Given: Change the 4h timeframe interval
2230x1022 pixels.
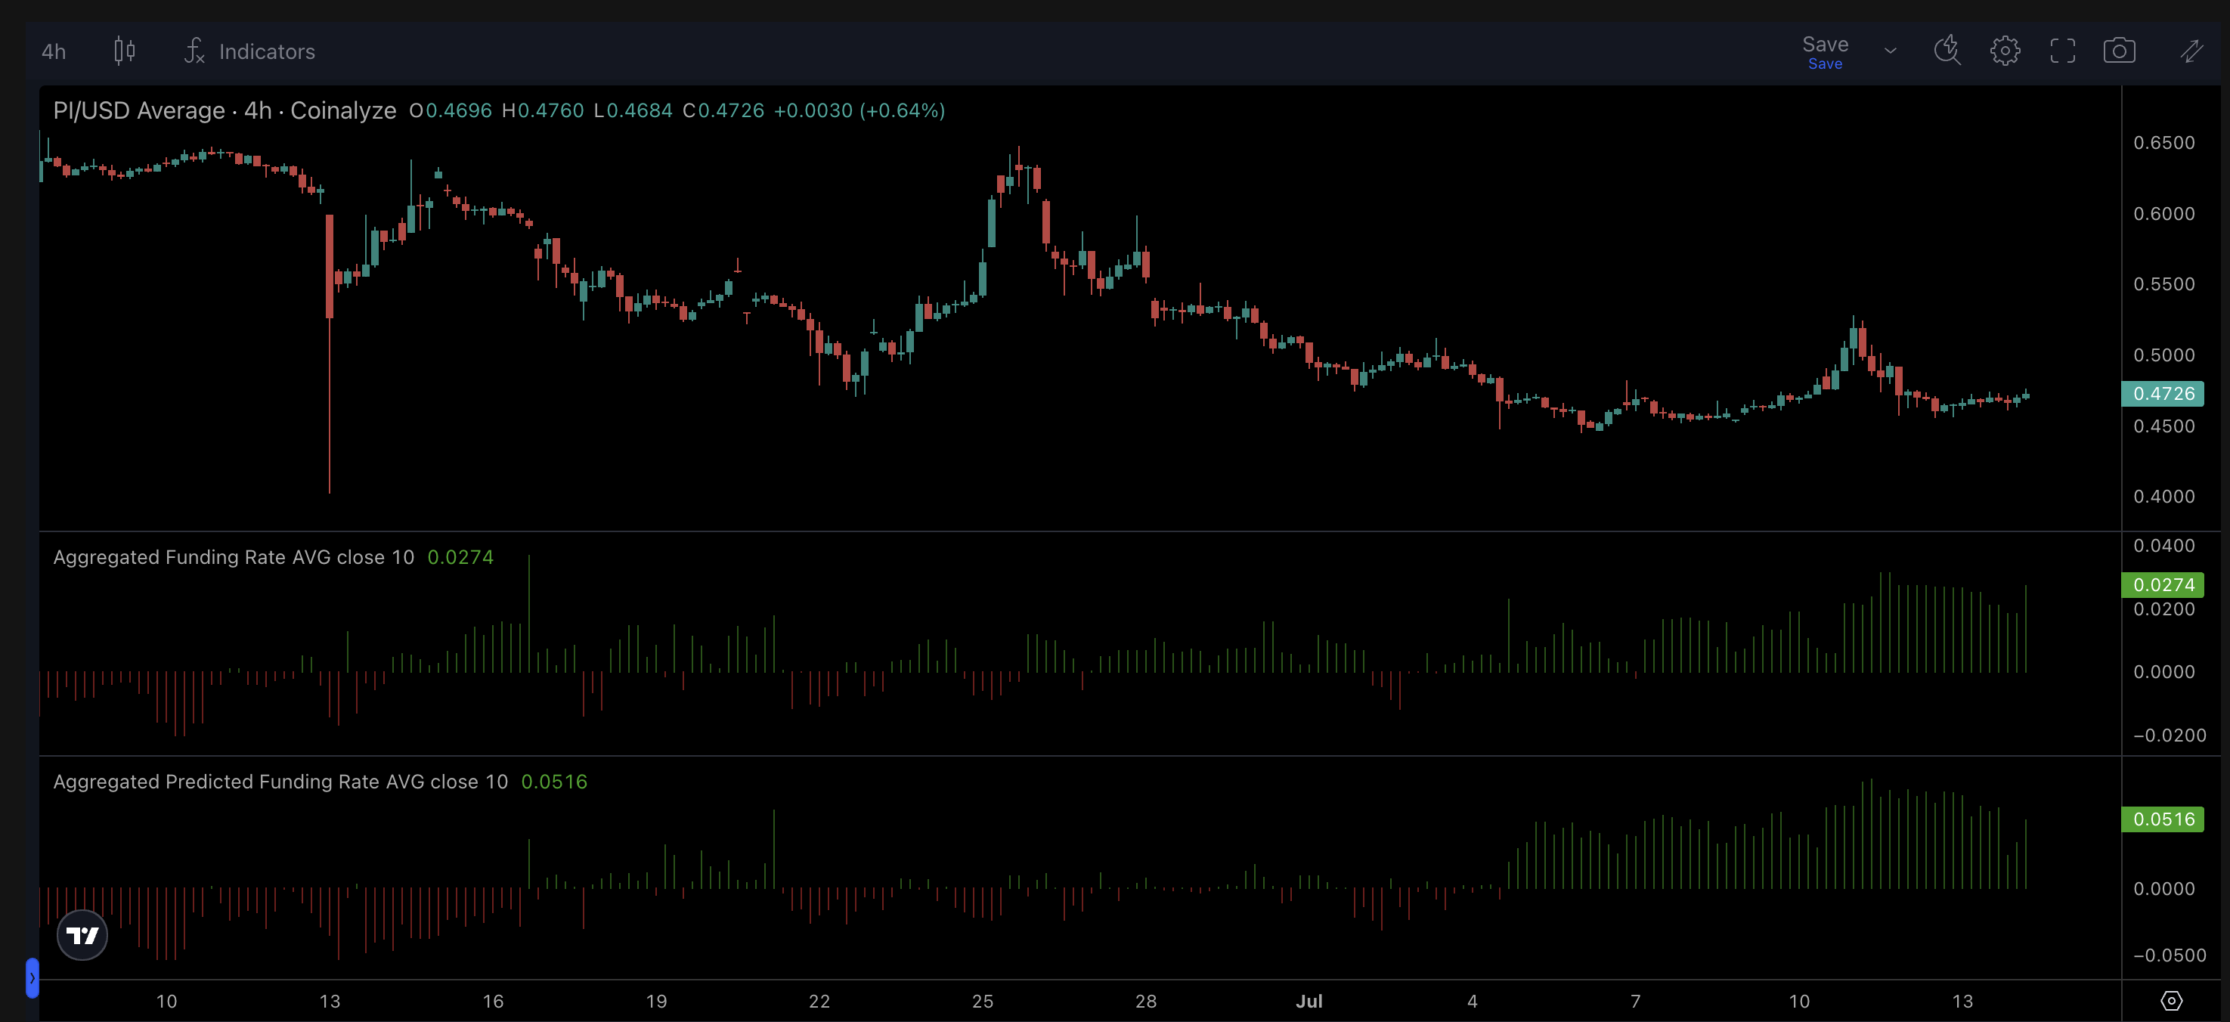Looking at the screenshot, I should tap(54, 52).
